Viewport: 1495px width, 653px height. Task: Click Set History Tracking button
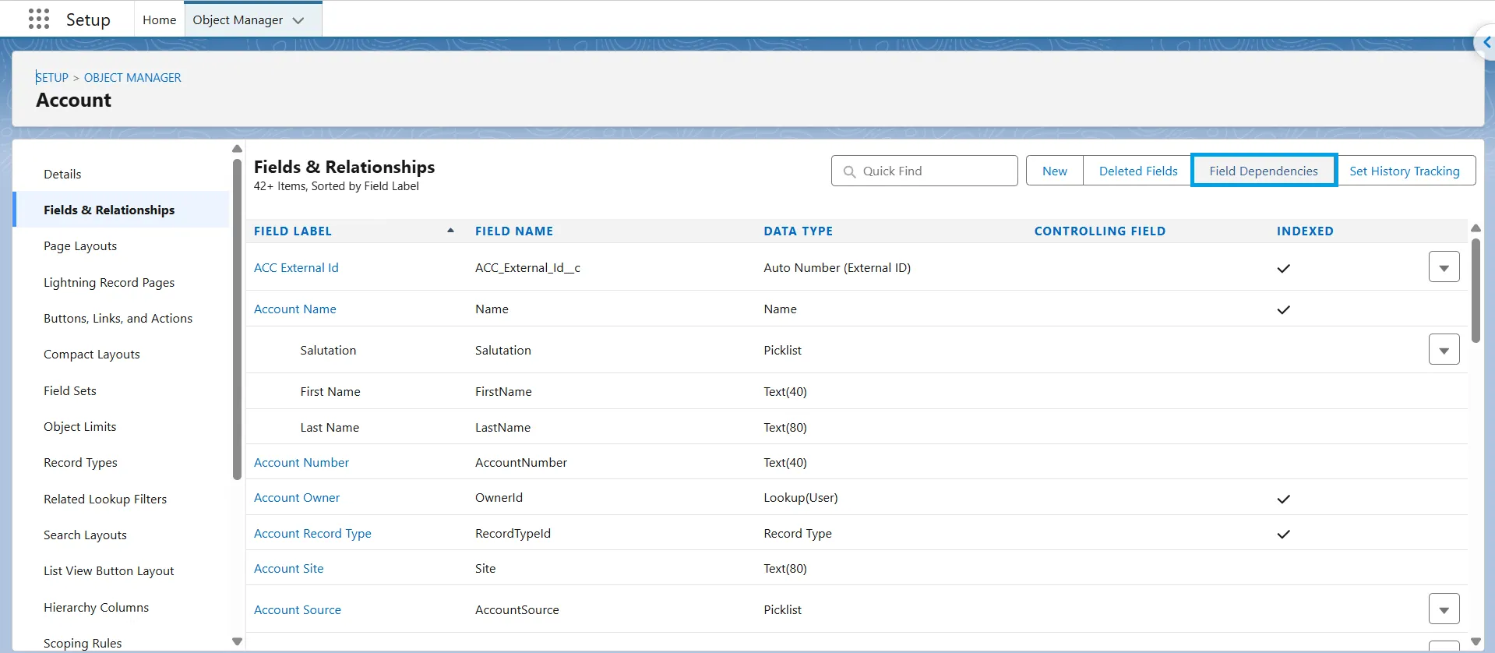(x=1405, y=171)
